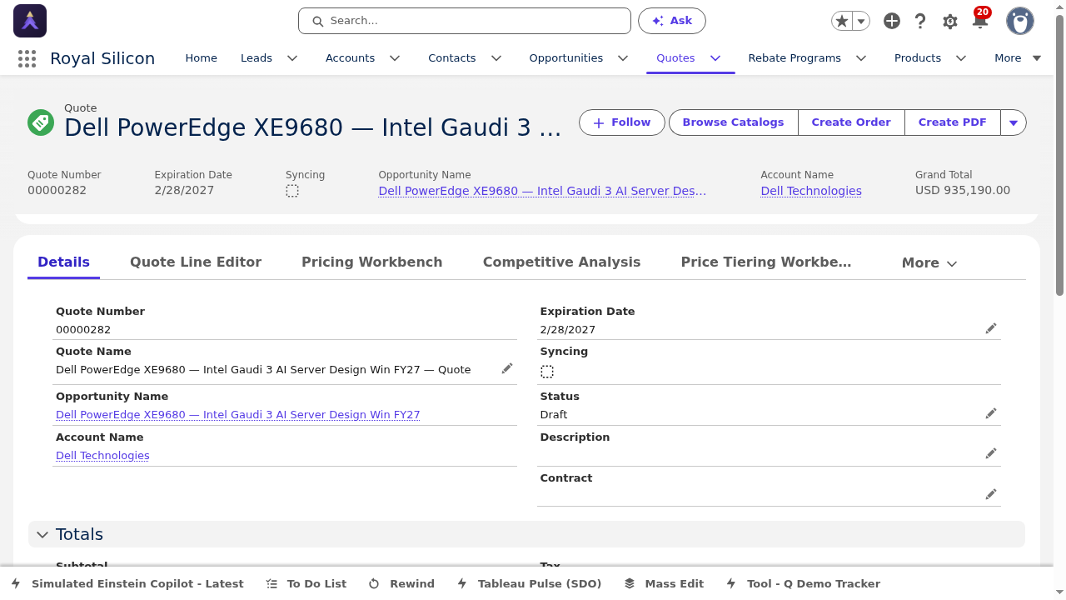This screenshot has width=1066, height=600.
Task: Open the Rebate Programs nav tab
Action: click(x=795, y=58)
